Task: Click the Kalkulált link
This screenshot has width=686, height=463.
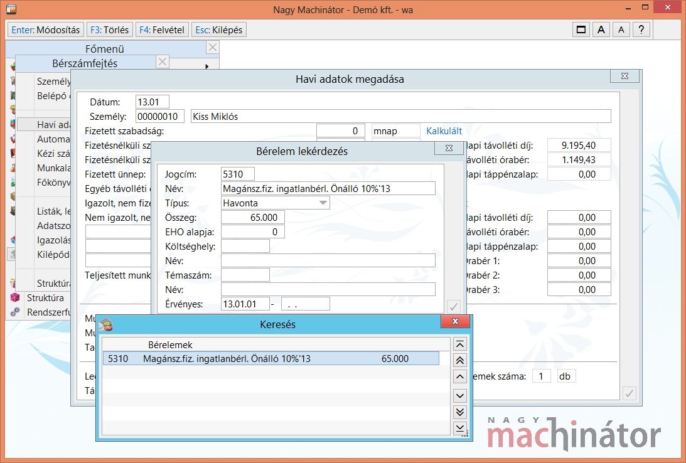Action: pos(444,130)
